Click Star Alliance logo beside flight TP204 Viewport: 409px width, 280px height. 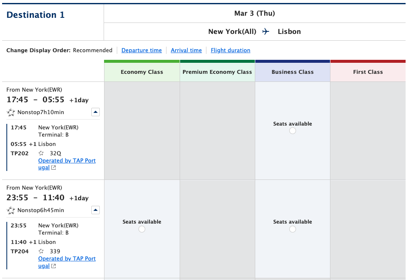(x=41, y=251)
